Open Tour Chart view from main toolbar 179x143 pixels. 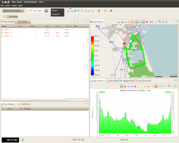69,11
